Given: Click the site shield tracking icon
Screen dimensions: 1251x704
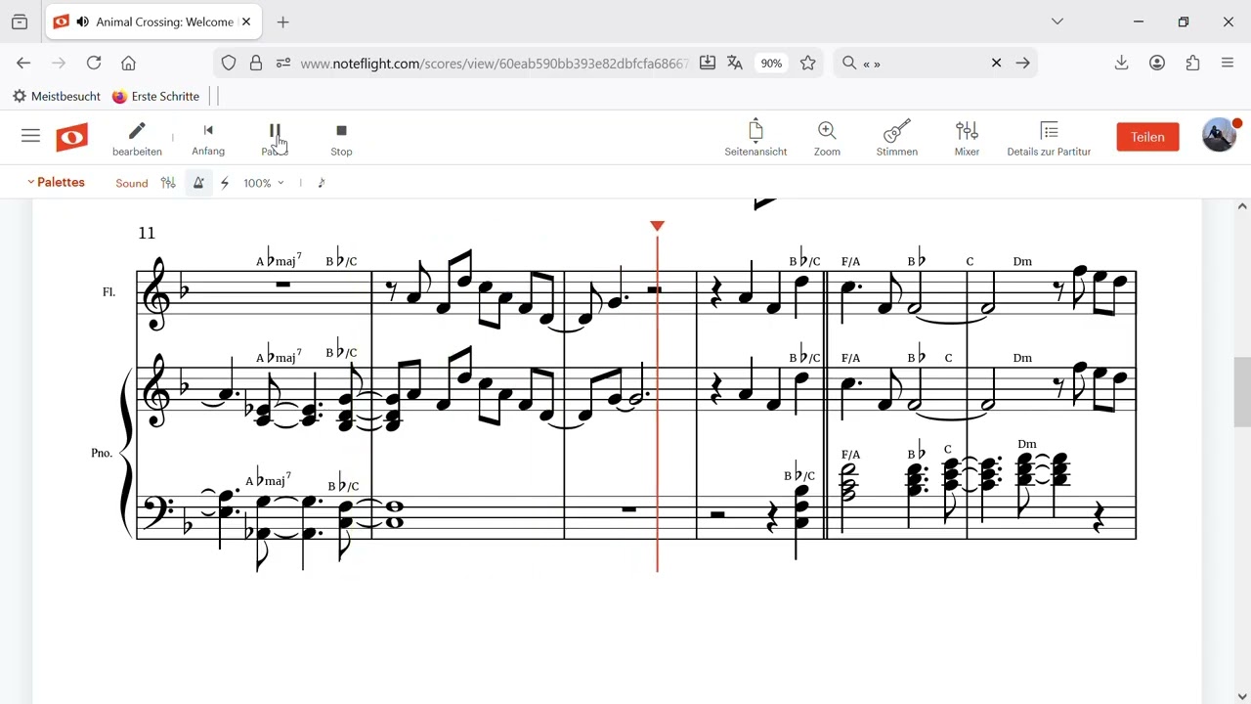Looking at the screenshot, I should (x=229, y=63).
